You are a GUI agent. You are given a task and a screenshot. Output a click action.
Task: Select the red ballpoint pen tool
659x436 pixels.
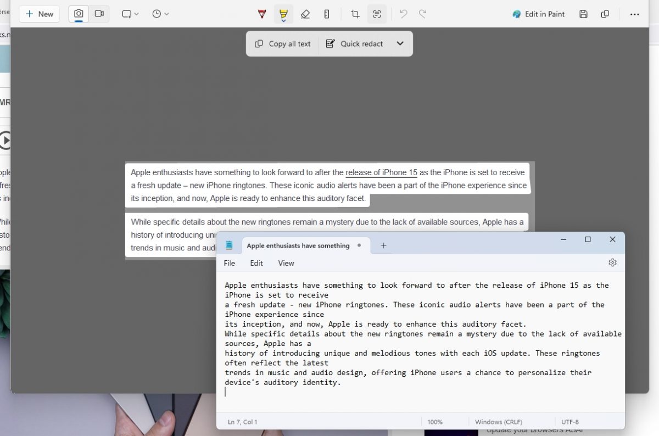coord(262,14)
